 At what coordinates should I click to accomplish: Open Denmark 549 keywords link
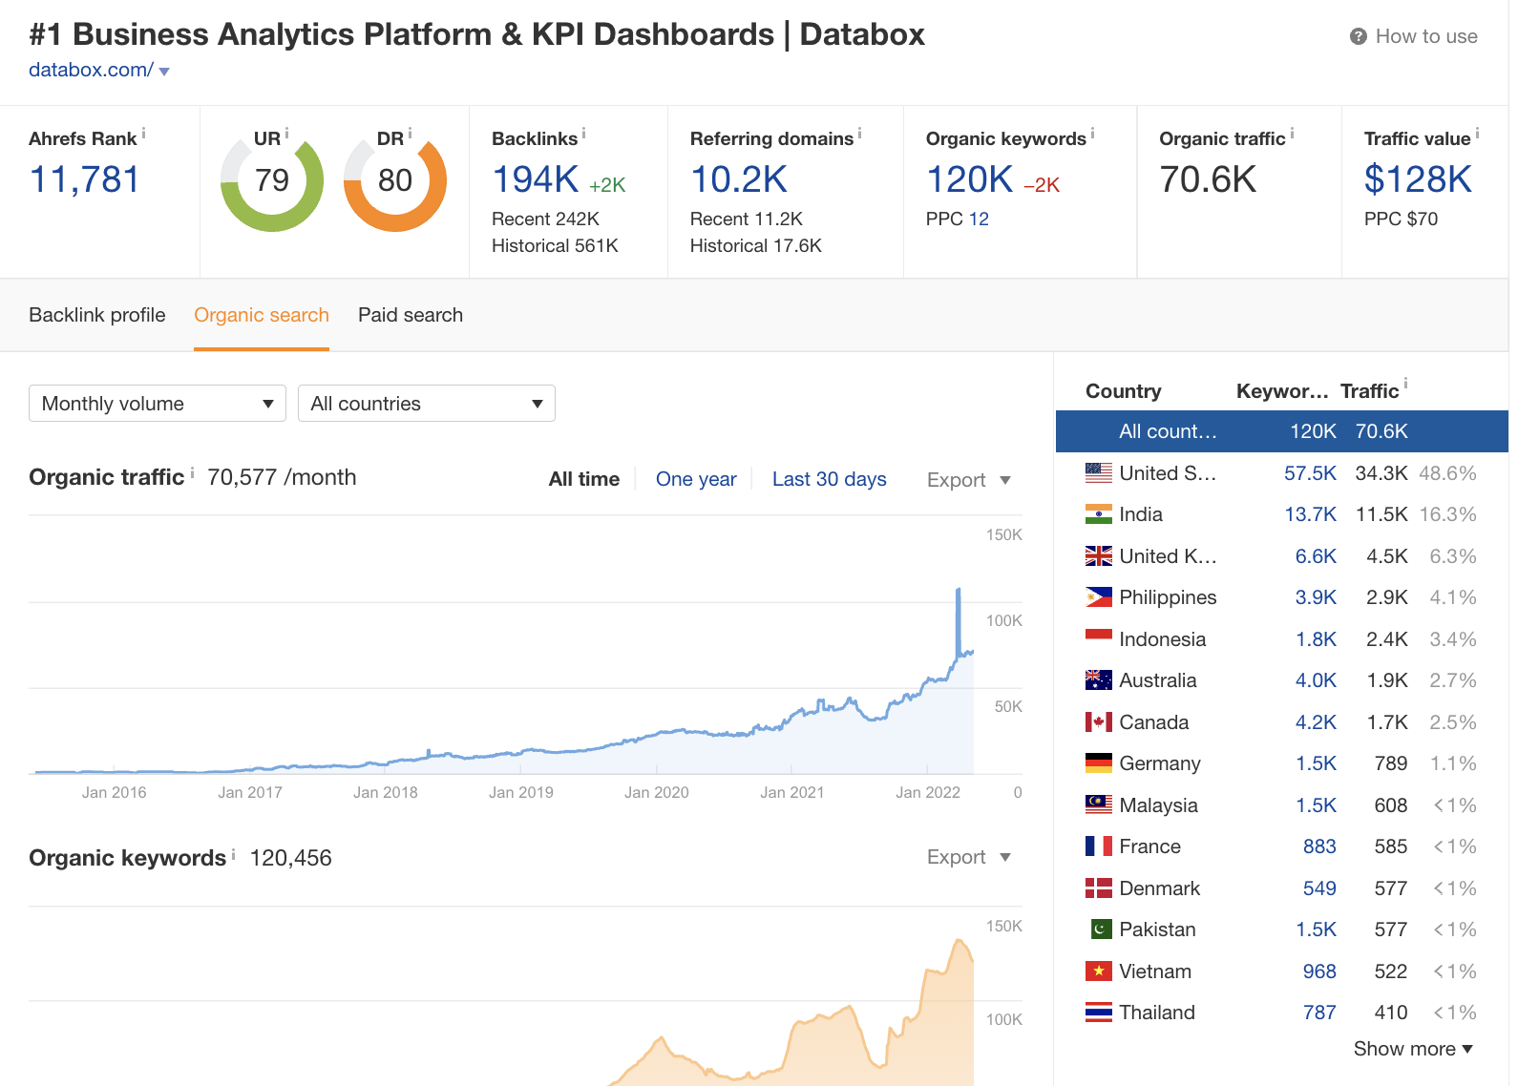tap(1319, 888)
